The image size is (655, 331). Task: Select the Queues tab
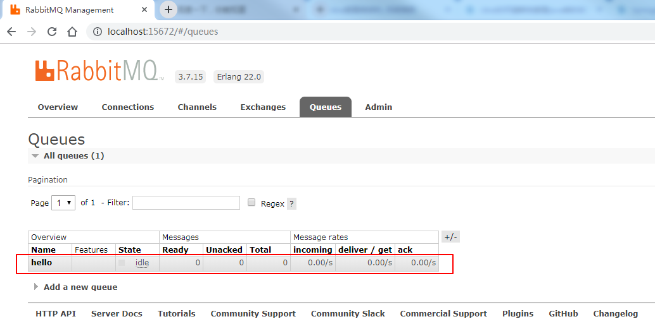pyautogui.click(x=326, y=107)
